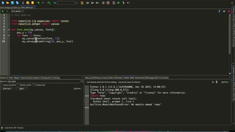Open the Modules tab
Viewport: 235px width, 132px height.
point(119,78)
